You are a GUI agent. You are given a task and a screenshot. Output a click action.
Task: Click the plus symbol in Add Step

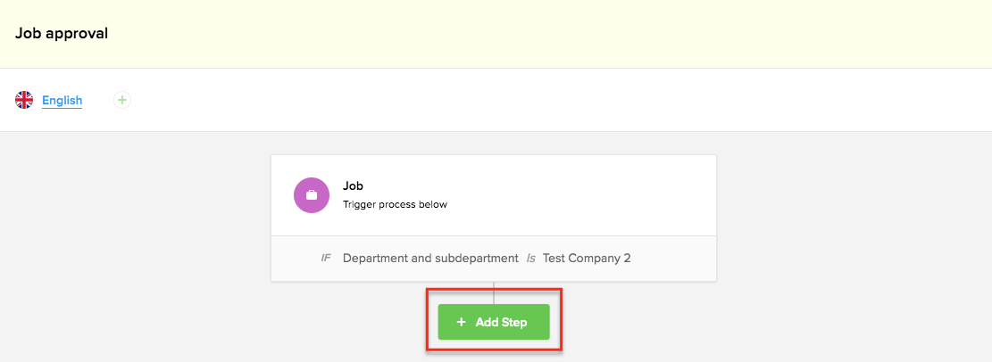462,322
